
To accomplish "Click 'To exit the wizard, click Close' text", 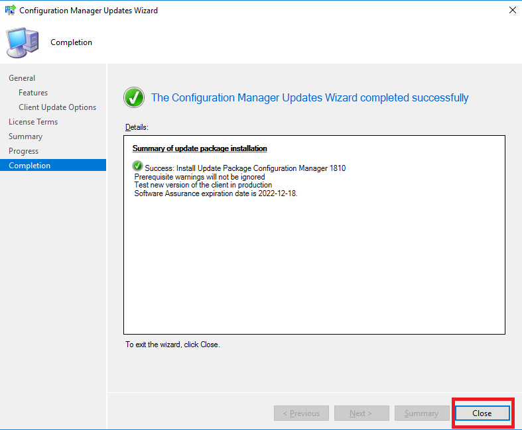I will 172,345.
